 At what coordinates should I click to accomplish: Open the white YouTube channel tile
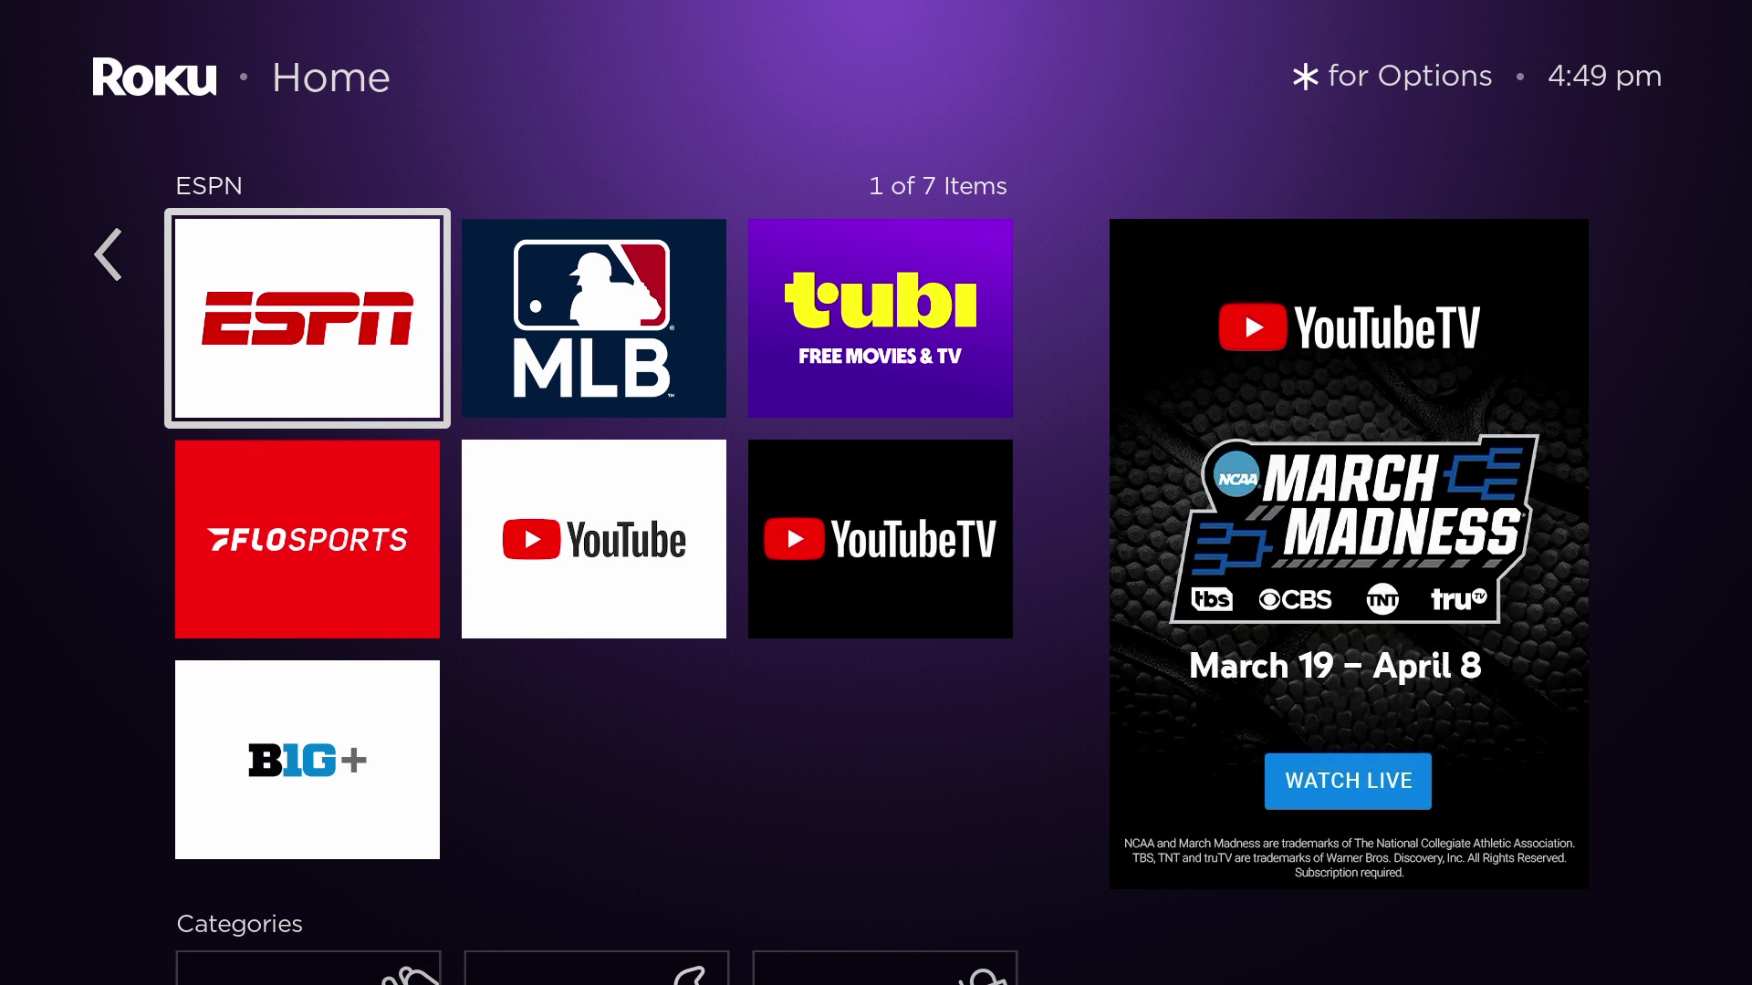[x=594, y=539]
